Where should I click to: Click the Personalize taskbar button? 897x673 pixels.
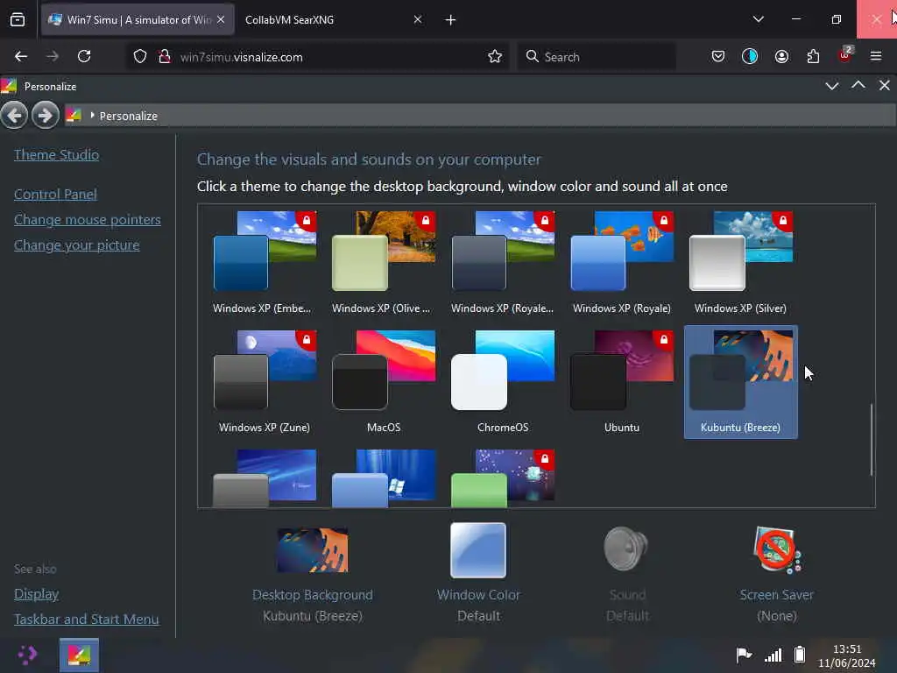(x=79, y=655)
